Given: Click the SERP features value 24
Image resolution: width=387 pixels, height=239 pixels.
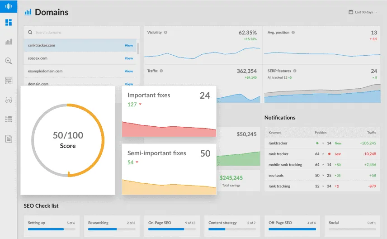Looking at the screenshot, I should tap(374, 71).
